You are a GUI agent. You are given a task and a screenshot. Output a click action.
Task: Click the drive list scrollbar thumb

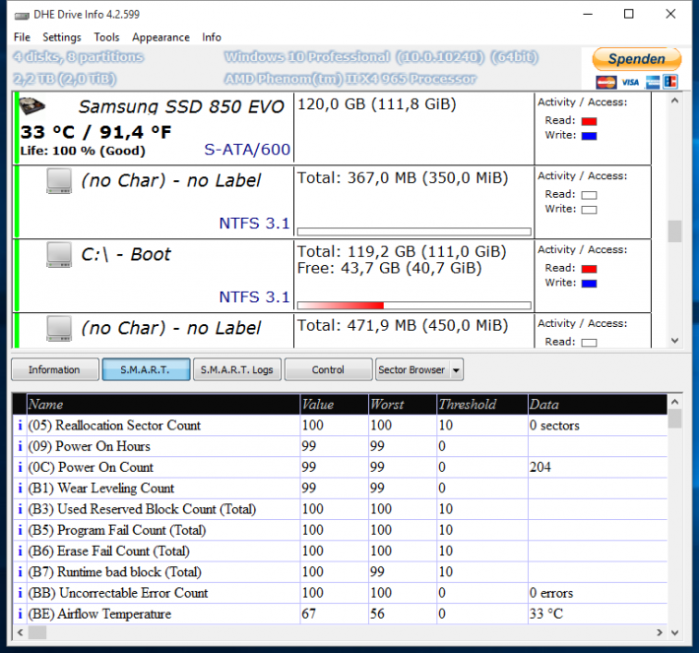tap(674, 231)
